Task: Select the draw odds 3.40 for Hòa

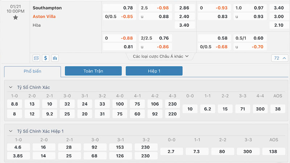Action: click(185, 25)
